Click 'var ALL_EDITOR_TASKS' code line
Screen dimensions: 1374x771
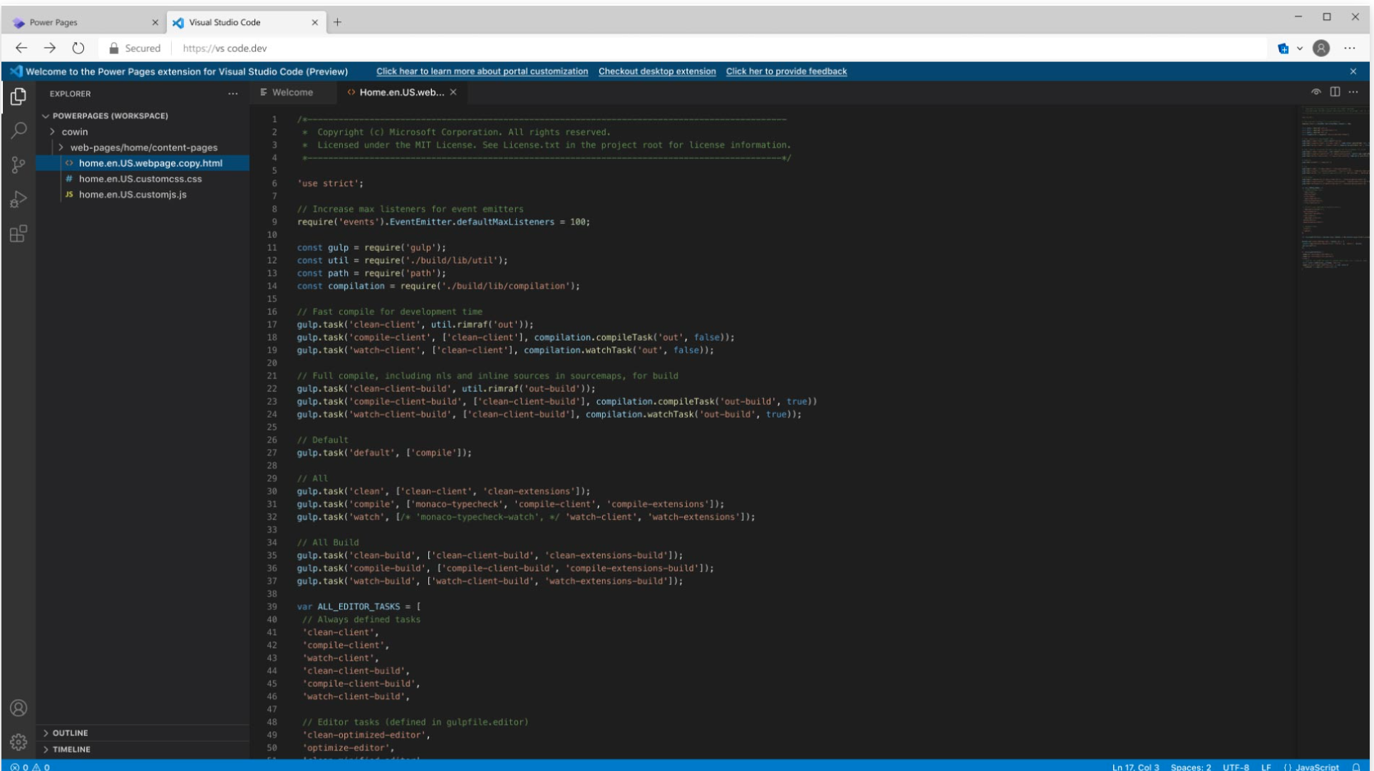click(358, 607)
